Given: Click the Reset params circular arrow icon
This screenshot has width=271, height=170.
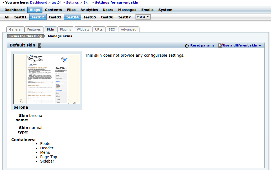Looking at the screenshot, I should (x=187, y=46).
